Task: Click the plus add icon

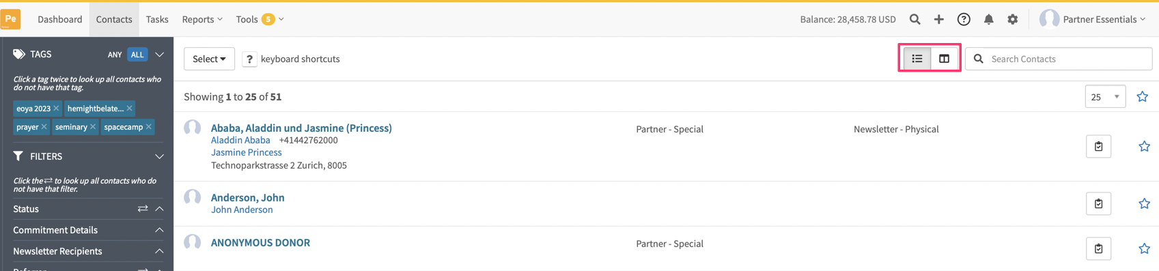Action: click(x=938, y=19)
